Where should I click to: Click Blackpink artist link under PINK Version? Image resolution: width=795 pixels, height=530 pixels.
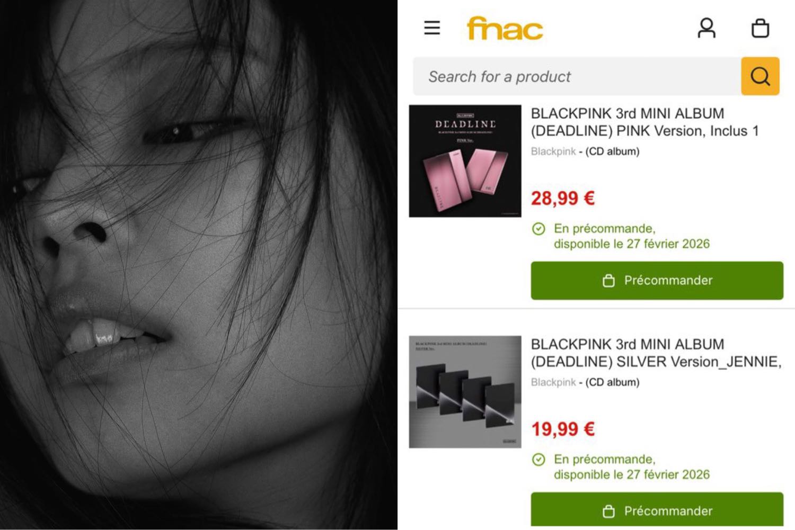[553, 151]
